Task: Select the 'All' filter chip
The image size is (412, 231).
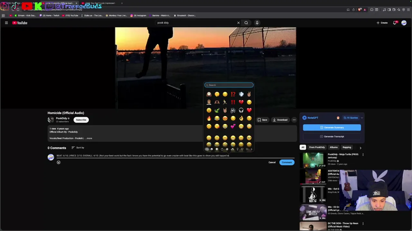Action: click(x=303, y=147)
